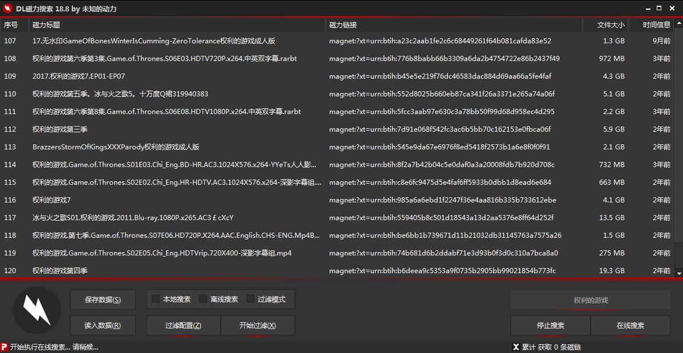683x353 pixels.
Task: Click the vertical scrollbar thumb
Action: click(678, 255)
